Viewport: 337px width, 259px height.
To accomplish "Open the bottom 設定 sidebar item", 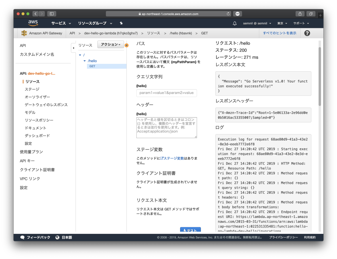I will click(x=24, y=188).
